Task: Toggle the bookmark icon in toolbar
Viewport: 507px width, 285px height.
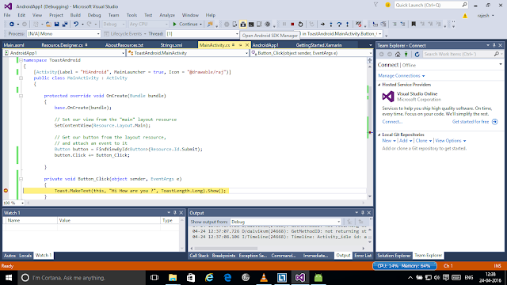Action: [414, 25]
